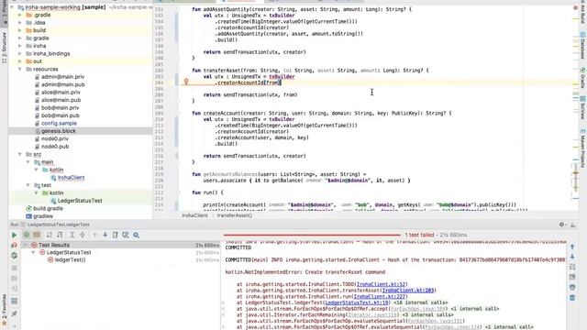Open build.gradle file

coord(48,208)
